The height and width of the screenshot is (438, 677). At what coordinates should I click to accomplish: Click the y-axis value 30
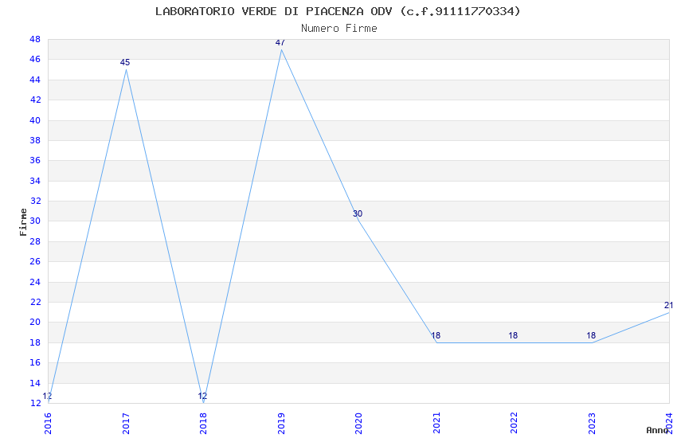35,221
